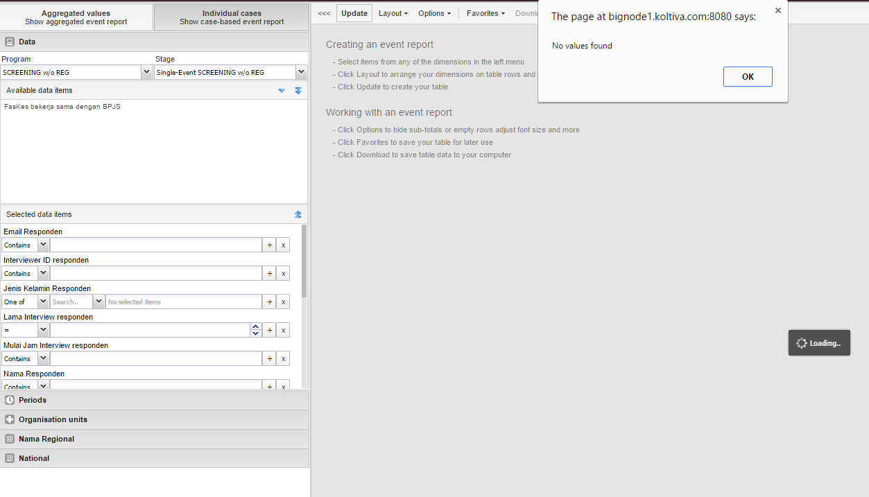This screenshot has width=869, height=497.
Task: Collapse the Data panel header
Action: 155,42
